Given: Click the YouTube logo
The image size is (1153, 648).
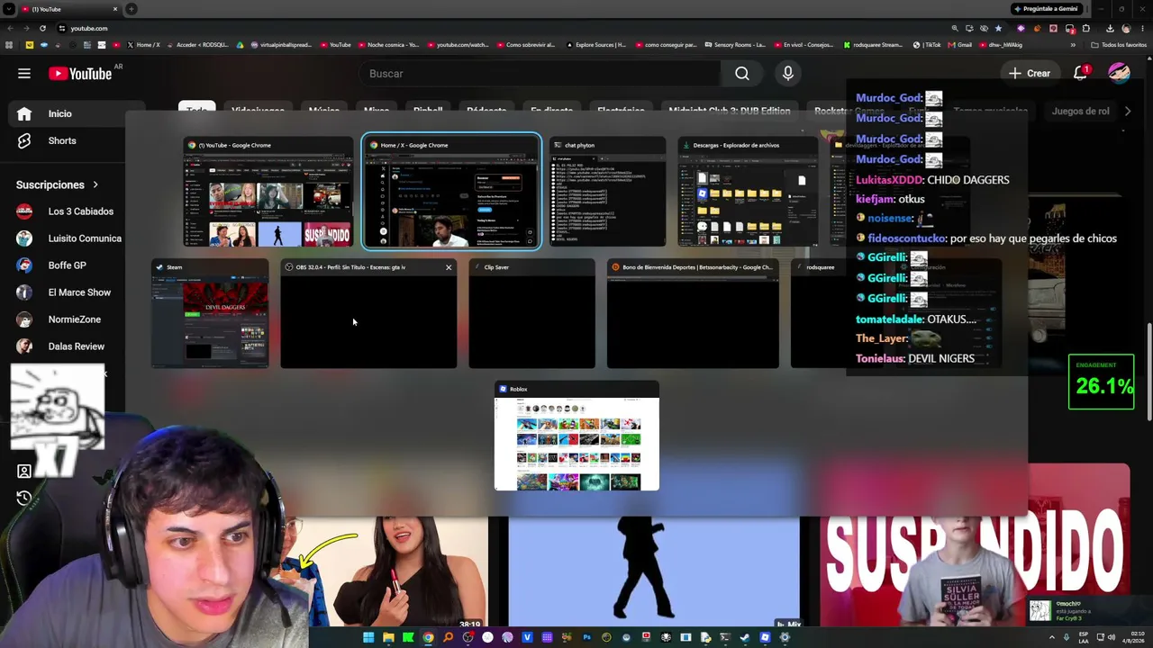Looking at the screenshot, I should coord(79,74).
